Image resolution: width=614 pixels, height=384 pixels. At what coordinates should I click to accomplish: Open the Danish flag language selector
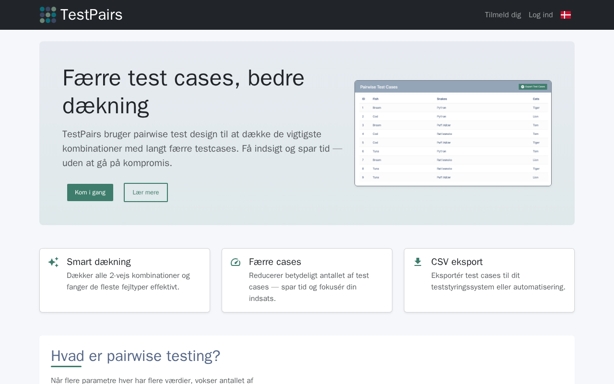pyautogui.click(x=566, y=15)
